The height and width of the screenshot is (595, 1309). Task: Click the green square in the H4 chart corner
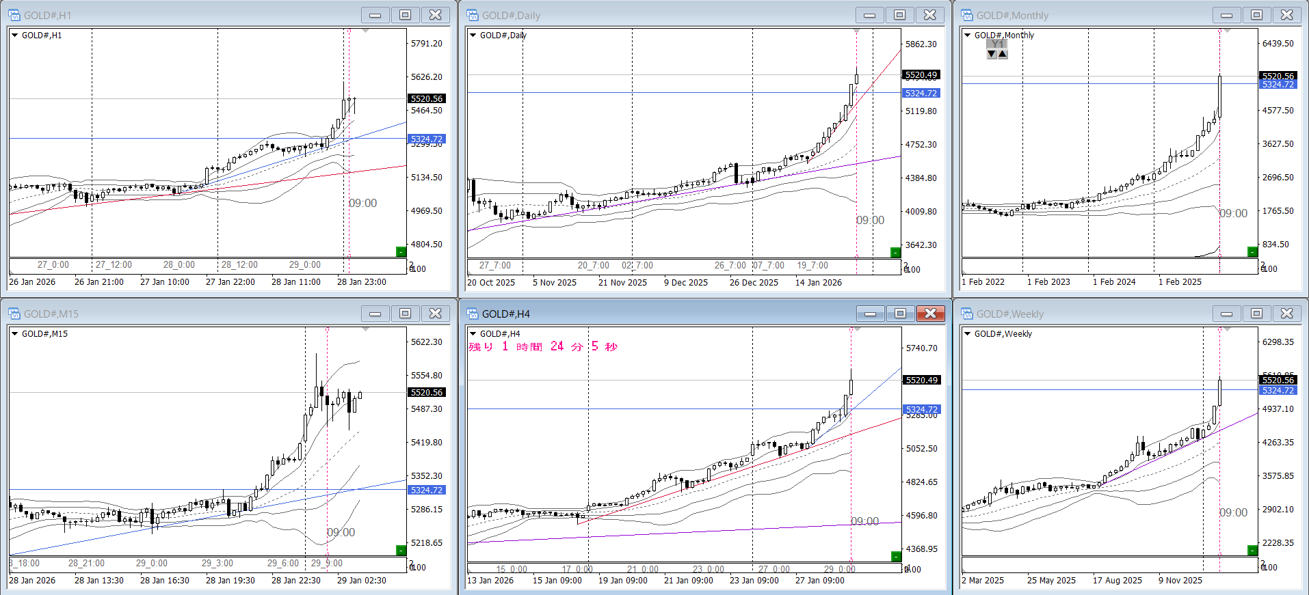point(896,556)
